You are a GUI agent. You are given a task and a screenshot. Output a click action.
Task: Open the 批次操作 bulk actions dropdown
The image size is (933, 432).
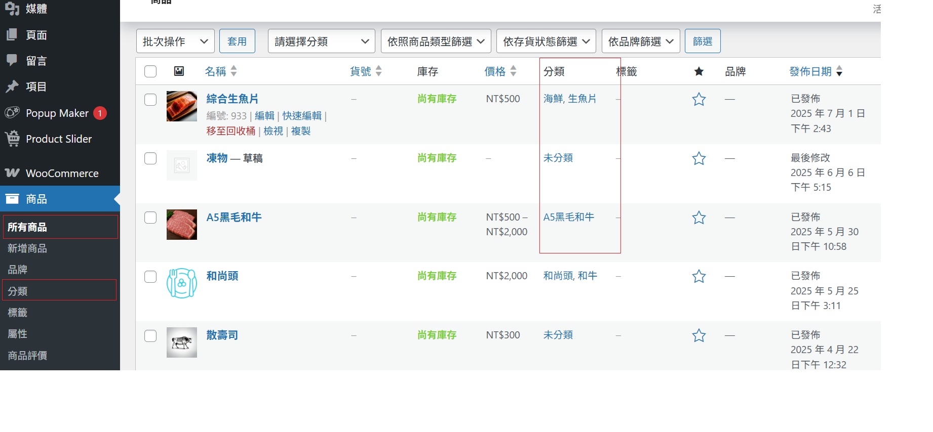point(175,41)
